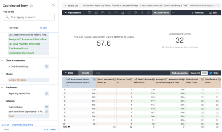Collapse the Client Assessments group
This screenshot has width=222, height=132.
tap(2, 61)
